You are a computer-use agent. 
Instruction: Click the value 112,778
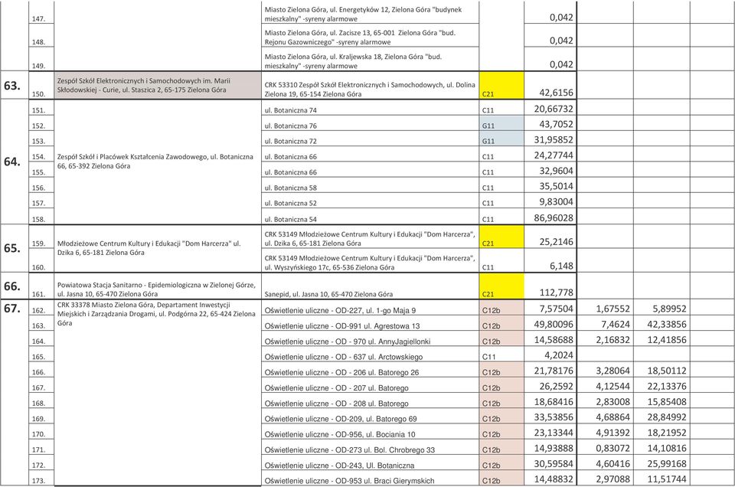557,293
